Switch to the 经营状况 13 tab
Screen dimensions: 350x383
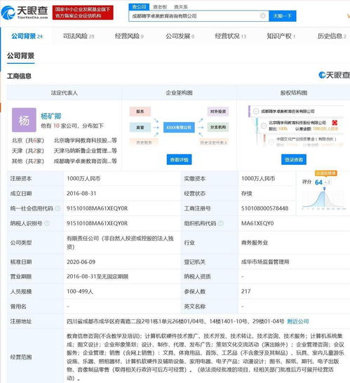point(231,36)
